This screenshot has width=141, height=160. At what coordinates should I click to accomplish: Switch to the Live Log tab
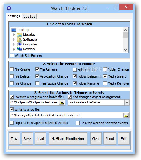pos(29,17)
